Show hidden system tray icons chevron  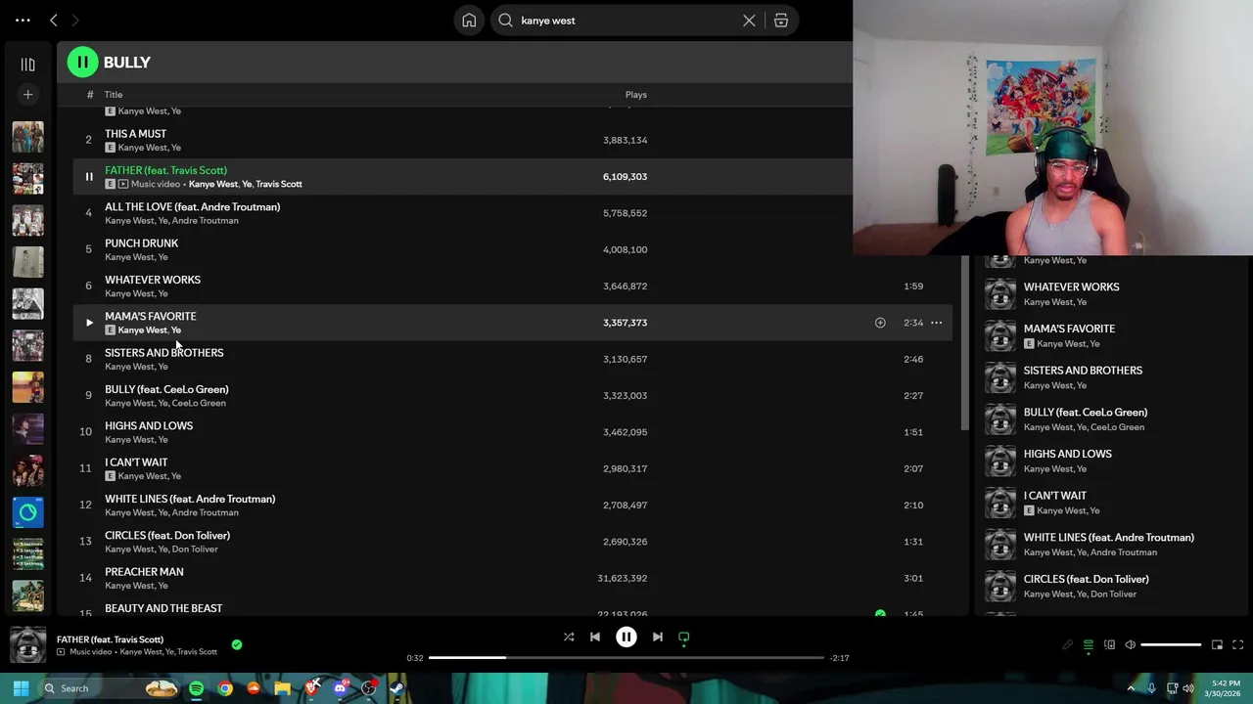1131,688
